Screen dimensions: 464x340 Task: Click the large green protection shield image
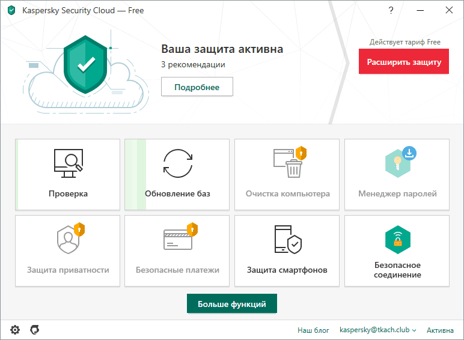pyautogui.click(x=85, y=64)
